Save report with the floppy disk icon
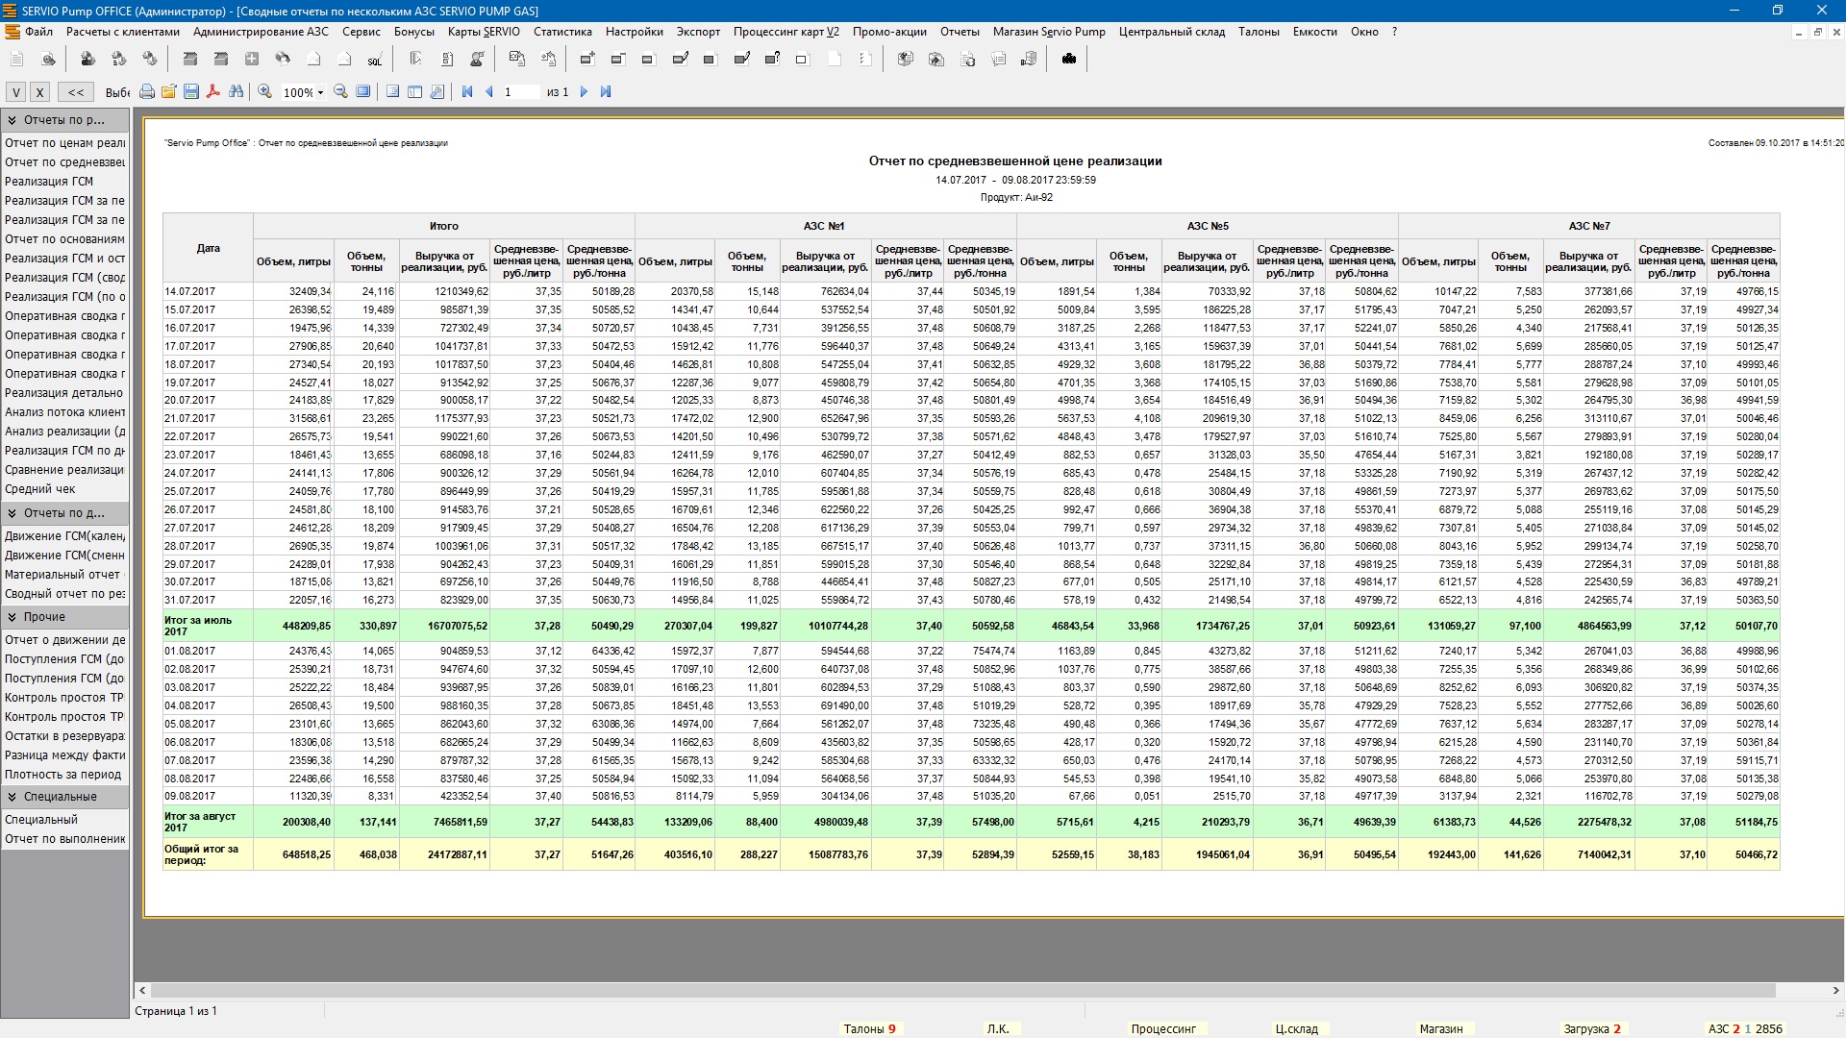Viewport: 1846px width, 1038px height. click(x=191, y=92)
